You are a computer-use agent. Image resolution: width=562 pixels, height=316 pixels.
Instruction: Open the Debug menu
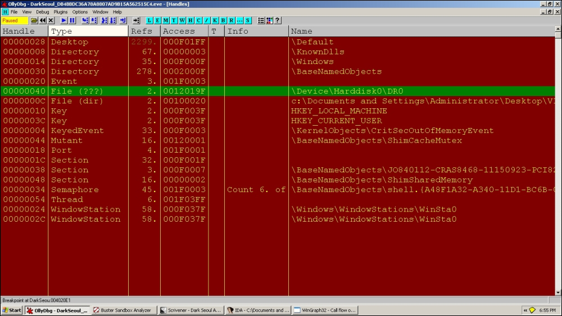(x=42, y=12)
